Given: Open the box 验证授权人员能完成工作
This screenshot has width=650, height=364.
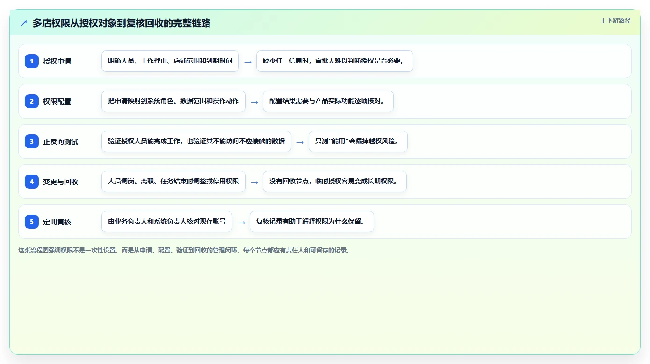Looking at the screenshot, I should (196, 141).
